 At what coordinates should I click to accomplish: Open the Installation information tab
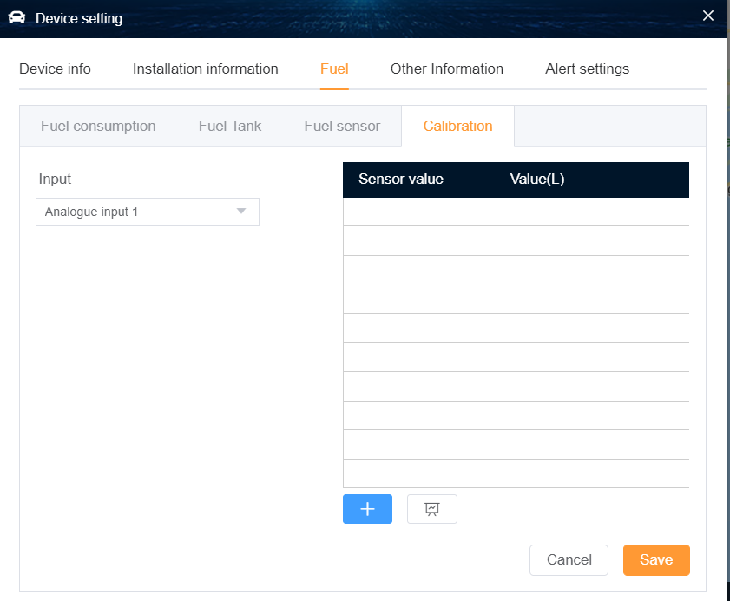coord(206,69)
